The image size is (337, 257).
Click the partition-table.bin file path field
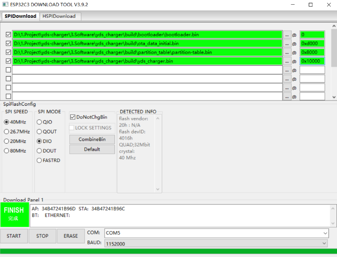147,52
